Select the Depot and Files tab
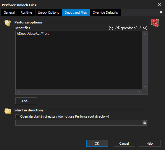This screenshot has width=165, height=150. click(76, 12)
